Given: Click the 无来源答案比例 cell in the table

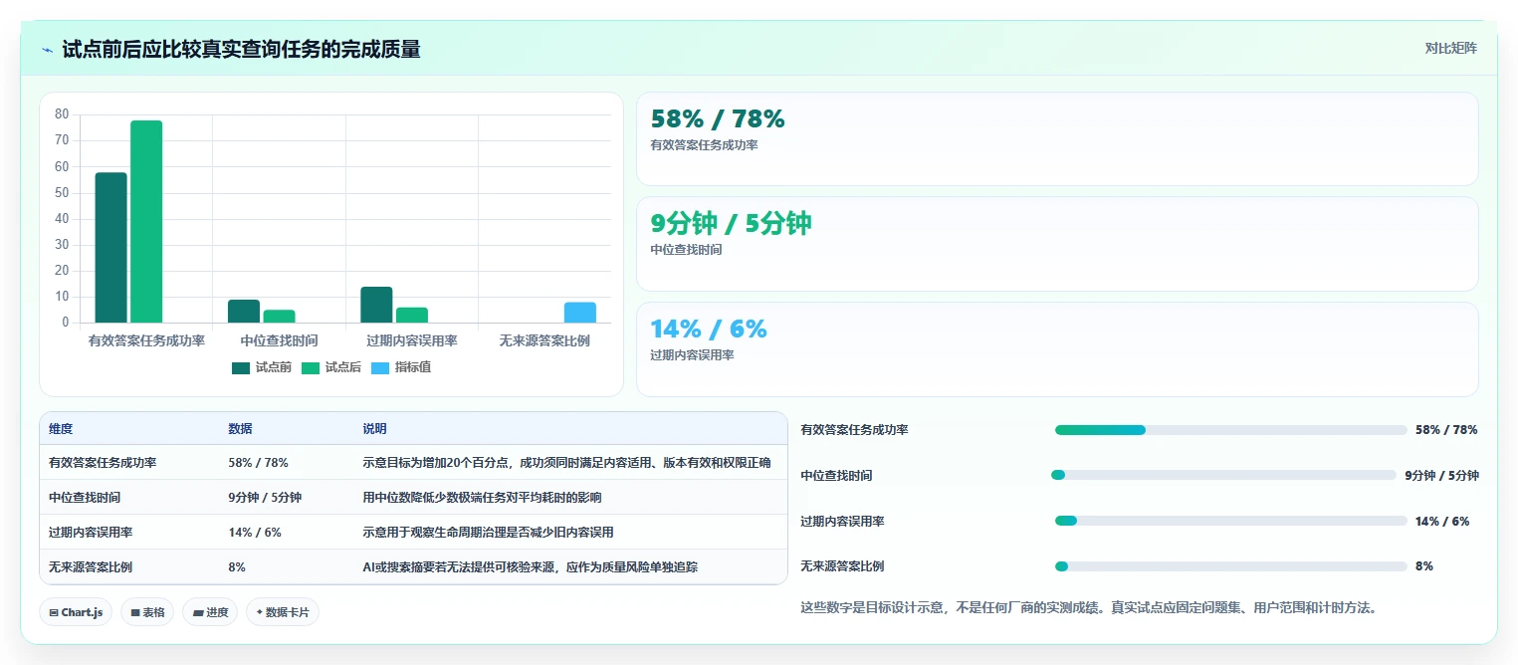Looking at the screenshot, I should click(91, 567).
